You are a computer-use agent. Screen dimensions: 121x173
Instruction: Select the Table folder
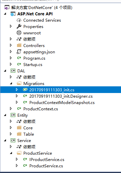click(29, 134)
